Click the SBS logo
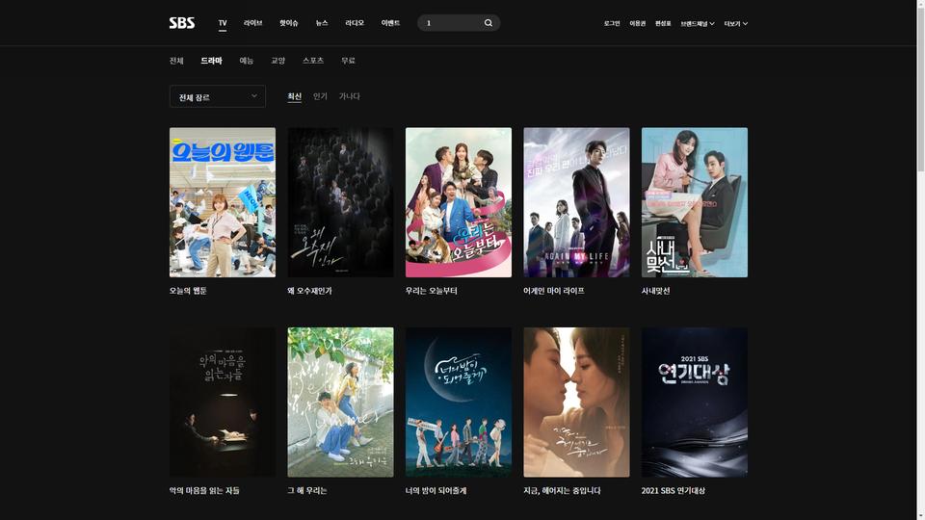The height and width of the screenshot is (520, 925). point(182,23)
